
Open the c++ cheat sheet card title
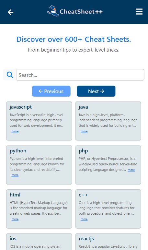coord(83,195)
